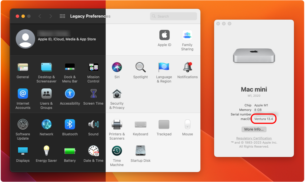Minimize the Legacy Preferences window

(x=23, y=16)
